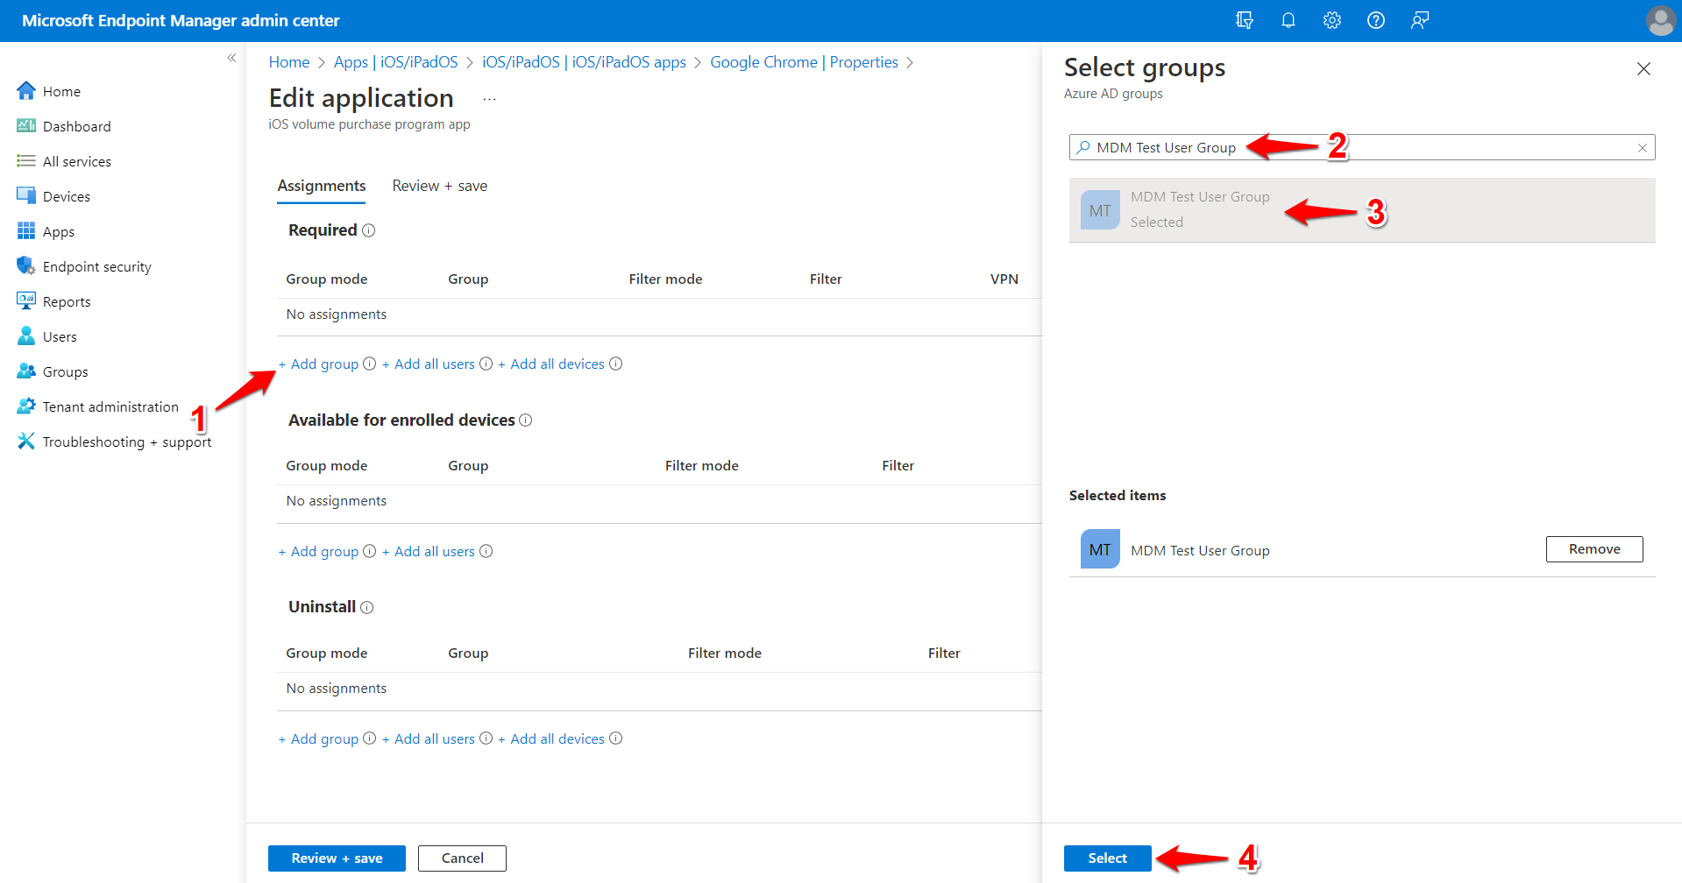Image resolution: width=1682 pixels, height=883 pixels.
Task: Open the Cloud Shell icon
Action: point(1245,20)
